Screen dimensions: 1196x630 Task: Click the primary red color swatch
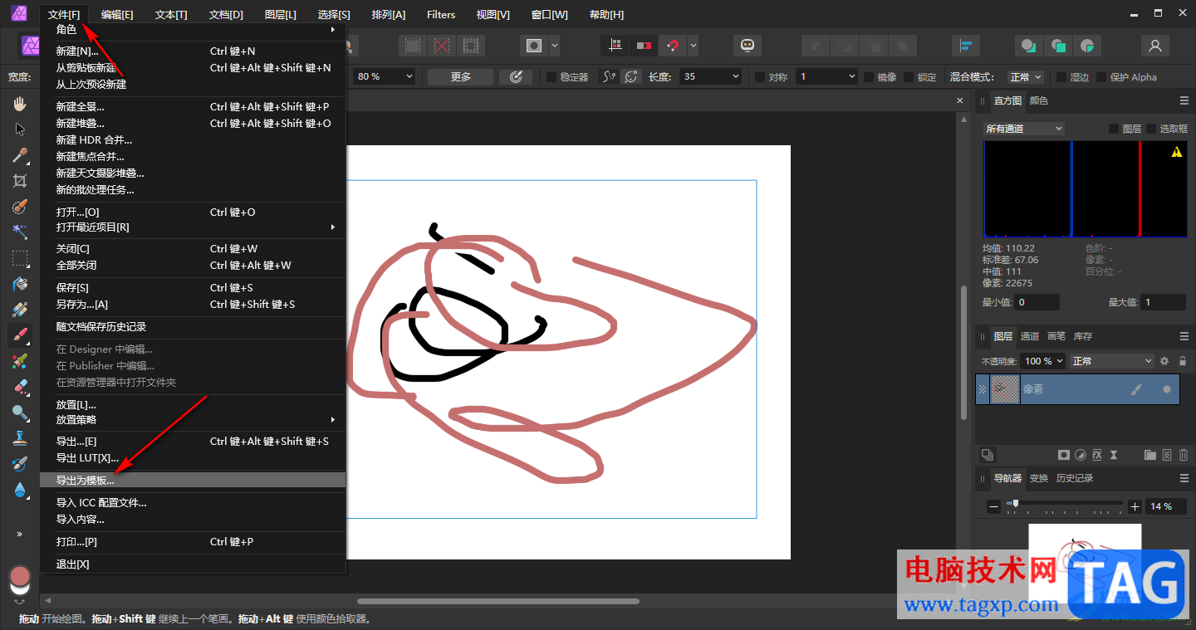click(20, 576)
